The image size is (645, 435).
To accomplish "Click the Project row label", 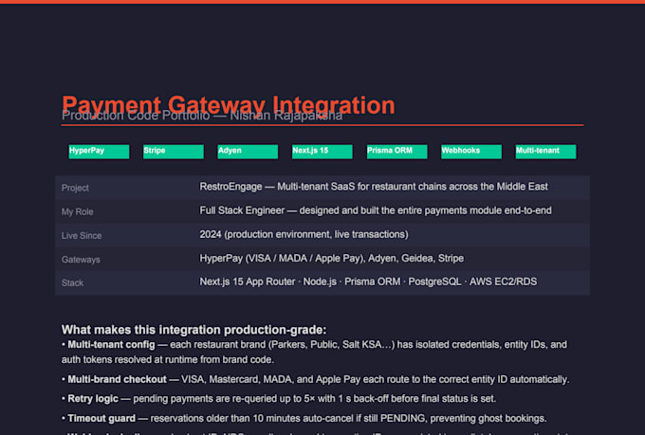I will tap(75, 188).
